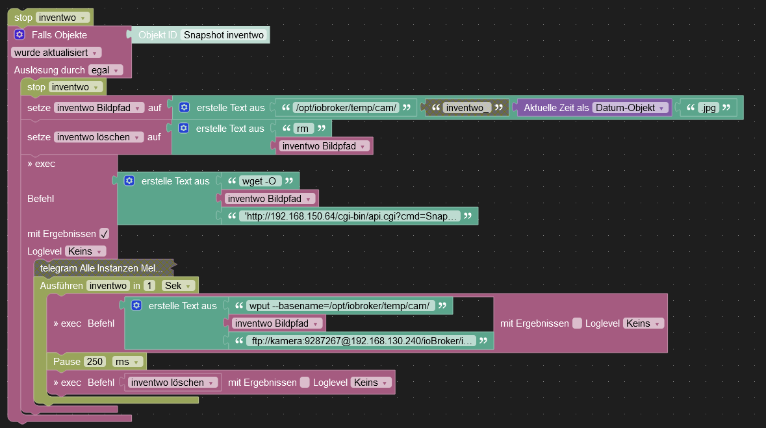Edit the /opt/iobroker/temp/cam/ text field
Image resolution: width=766 pixels, height=428 pixels.
[x=346, y=108]
